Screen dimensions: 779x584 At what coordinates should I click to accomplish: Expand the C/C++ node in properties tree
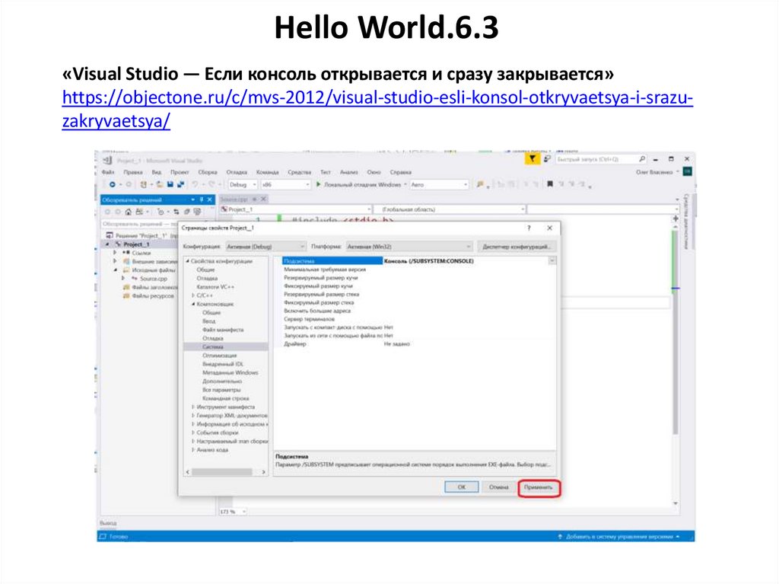click(193, 295)
